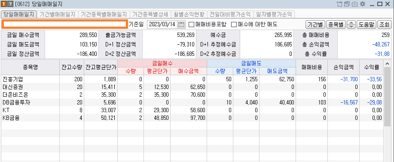
Task: Select the 더존비즈온 row name
Action: click(x=15, y=95)
